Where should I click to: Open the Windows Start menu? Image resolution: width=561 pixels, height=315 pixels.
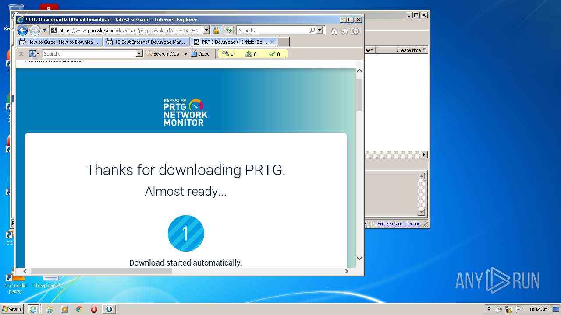click(12, 309)
